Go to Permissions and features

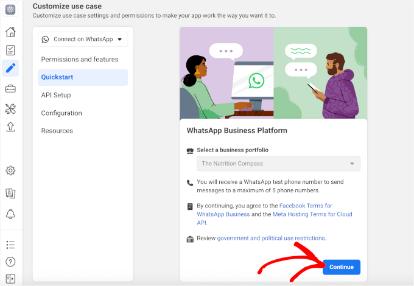coord(80,60)
